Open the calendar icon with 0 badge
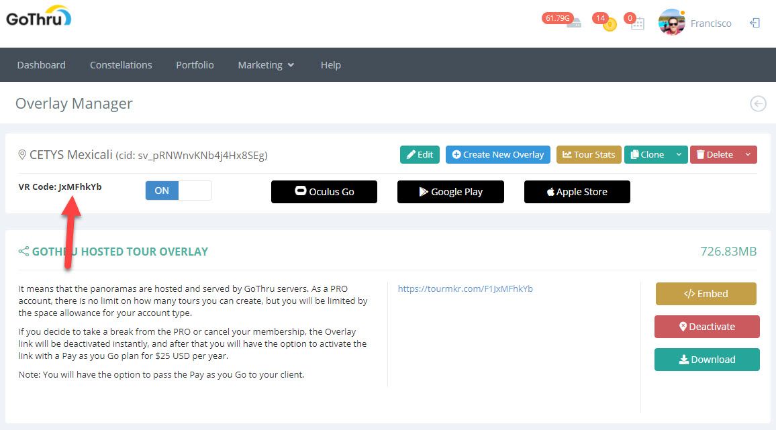Screen dimensions: 776x430 (634, 22)
